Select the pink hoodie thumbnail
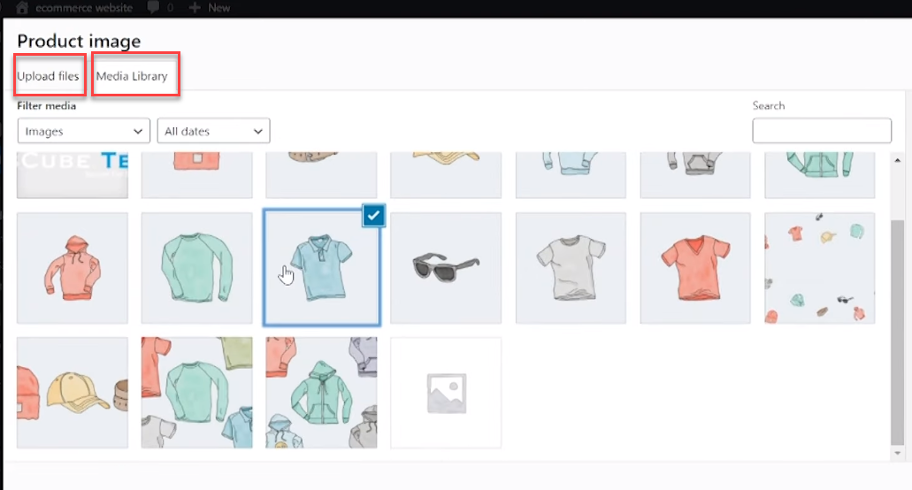This screenshot has height=490, width=912. pos(73,268)
